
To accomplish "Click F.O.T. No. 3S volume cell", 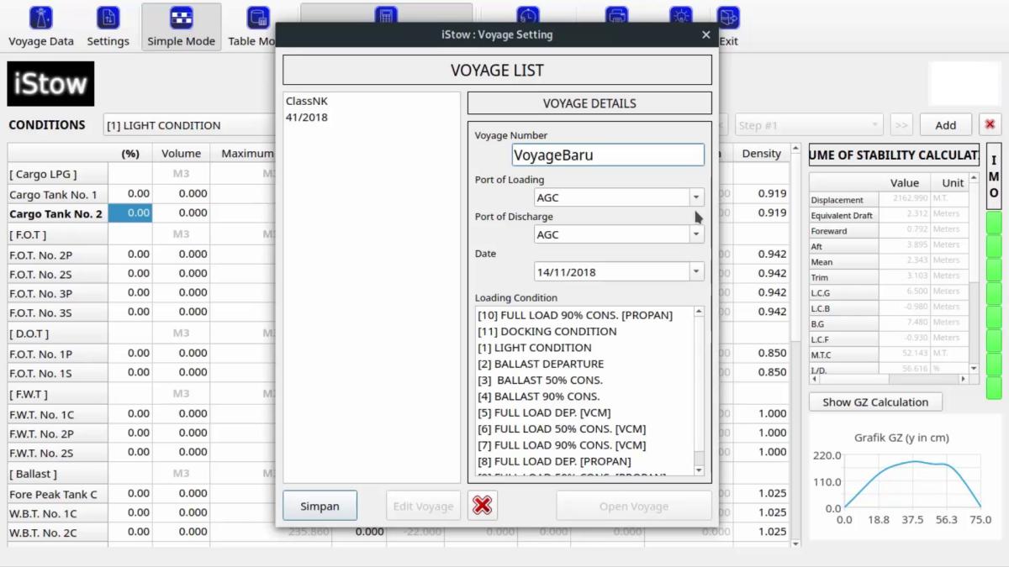I will click(x=181, y=312).
